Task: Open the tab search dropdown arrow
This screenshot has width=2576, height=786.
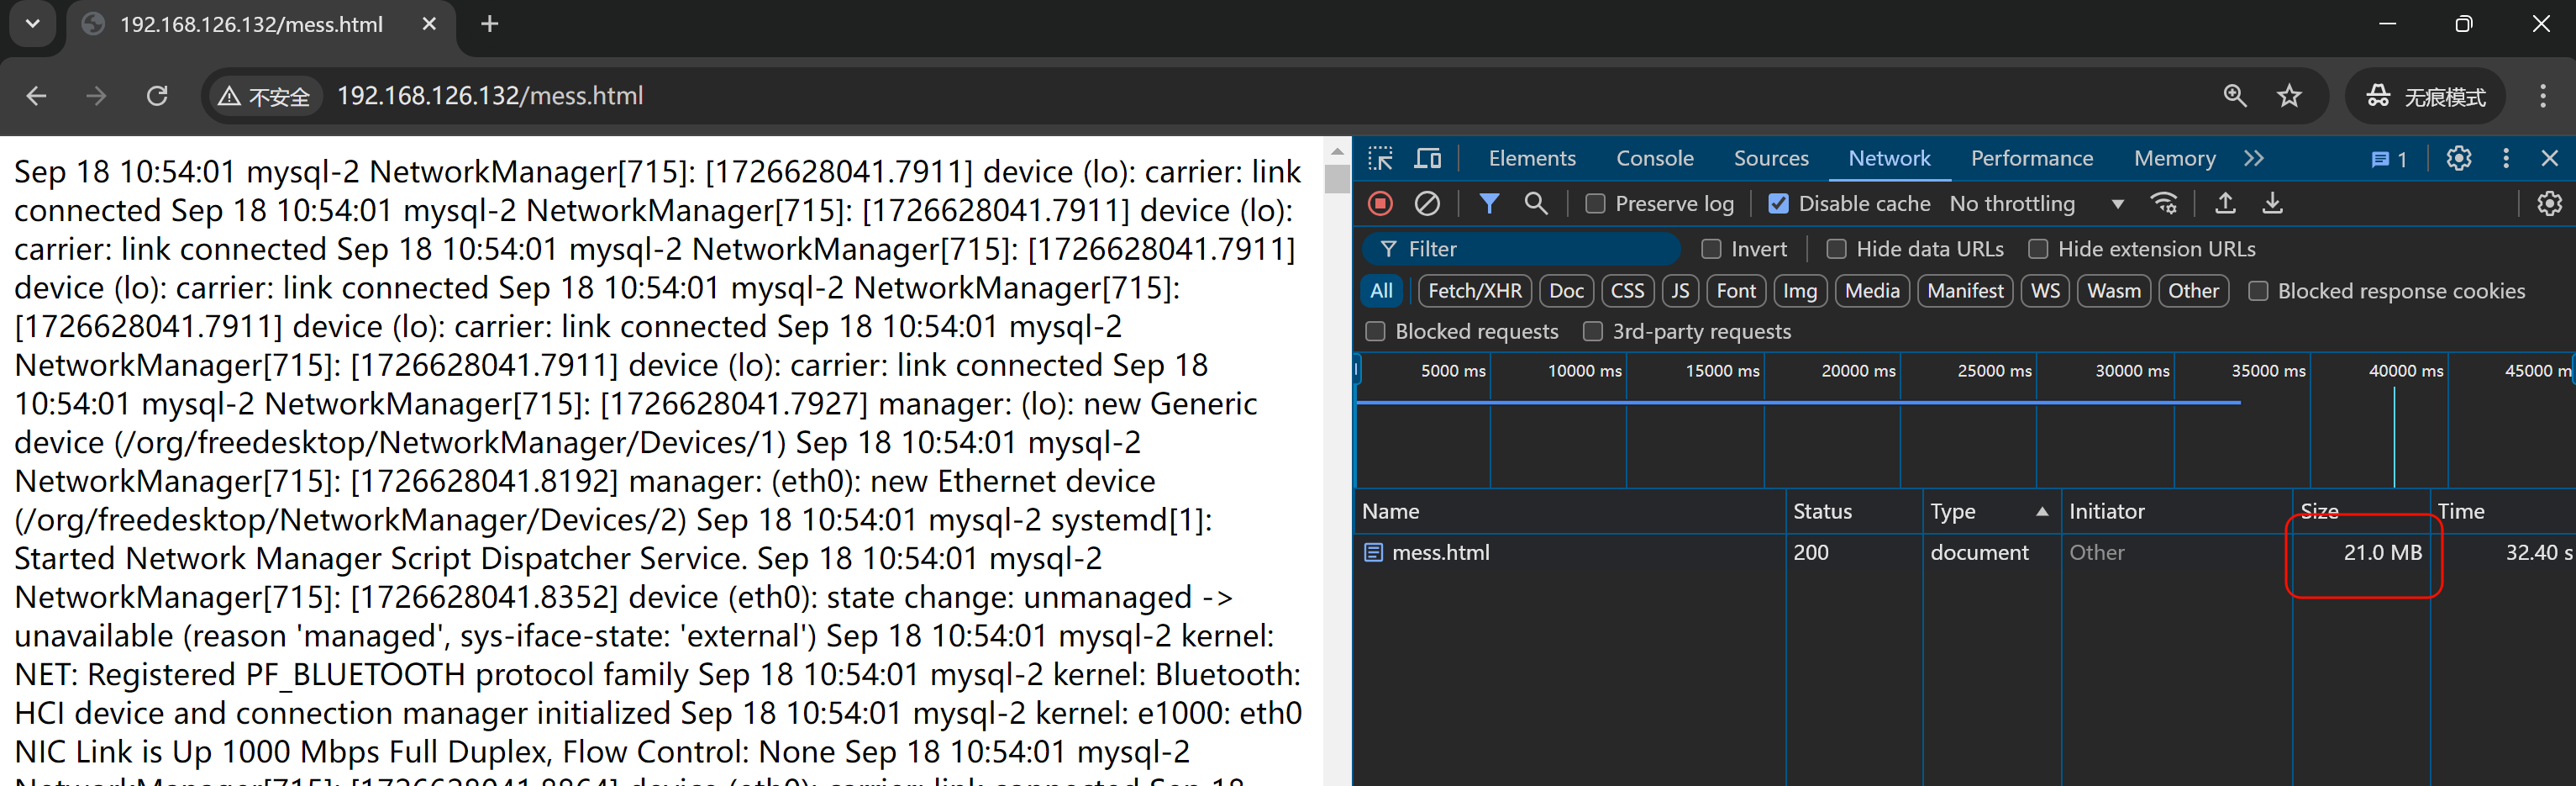Action: click(x=33, y=24)
